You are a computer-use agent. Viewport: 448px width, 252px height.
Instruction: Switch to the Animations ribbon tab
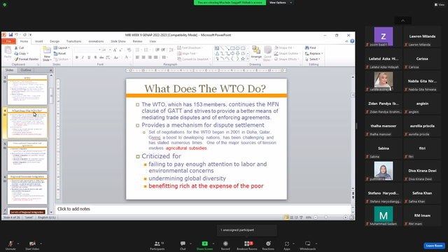pyautogui.click(x=96, y=41)
